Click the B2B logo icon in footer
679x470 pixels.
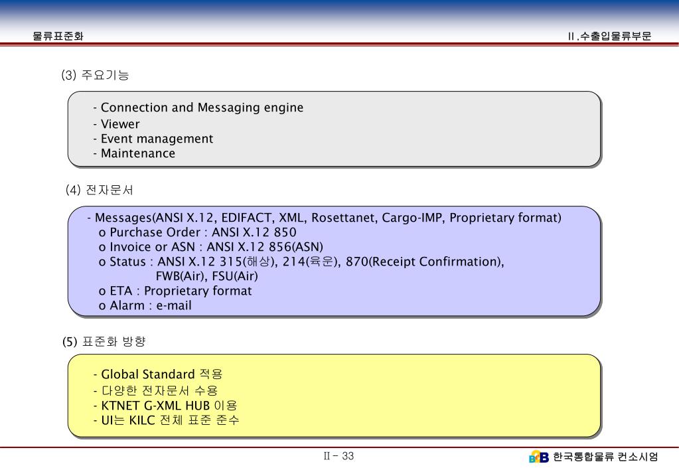tap(539, 457)
